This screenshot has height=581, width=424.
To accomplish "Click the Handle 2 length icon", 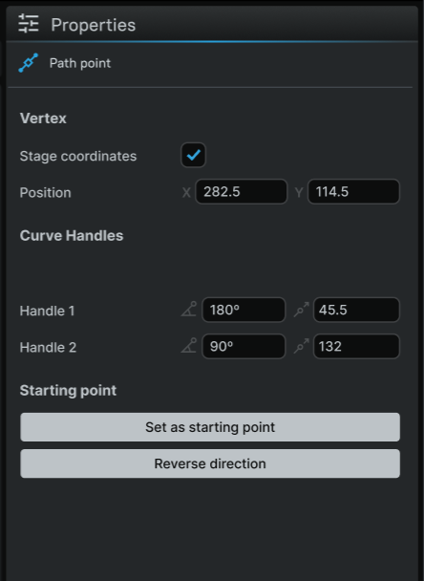I will [302, 346].
